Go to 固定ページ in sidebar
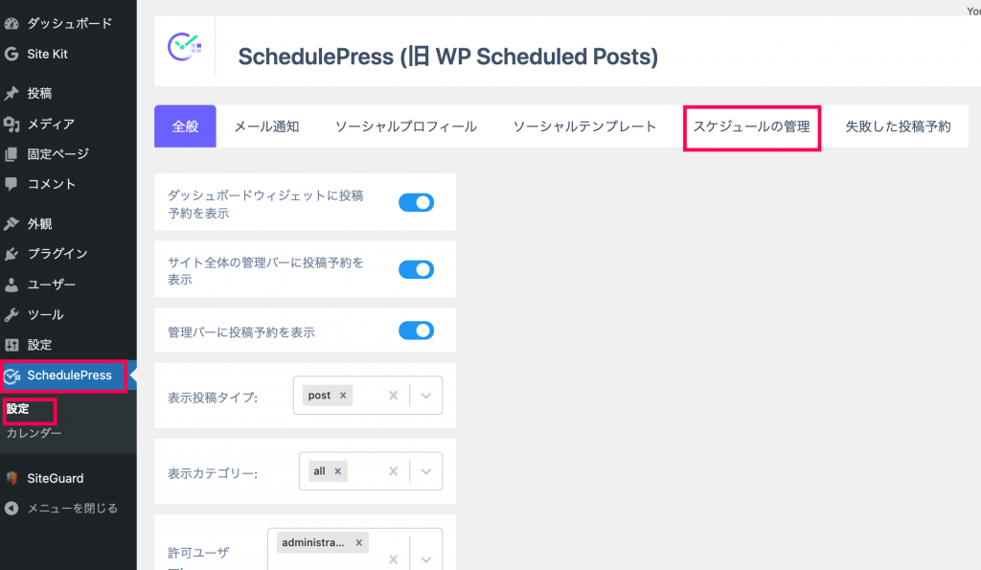Image resolution: width=981 pixels, height=570 pixels. coord(57,154)
